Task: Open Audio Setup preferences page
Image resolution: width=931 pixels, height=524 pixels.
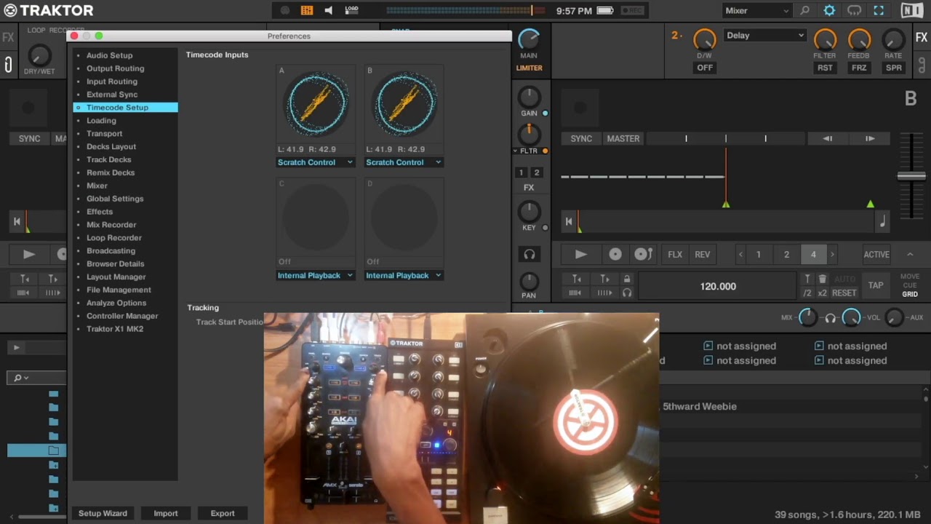Action: point(109,55)
